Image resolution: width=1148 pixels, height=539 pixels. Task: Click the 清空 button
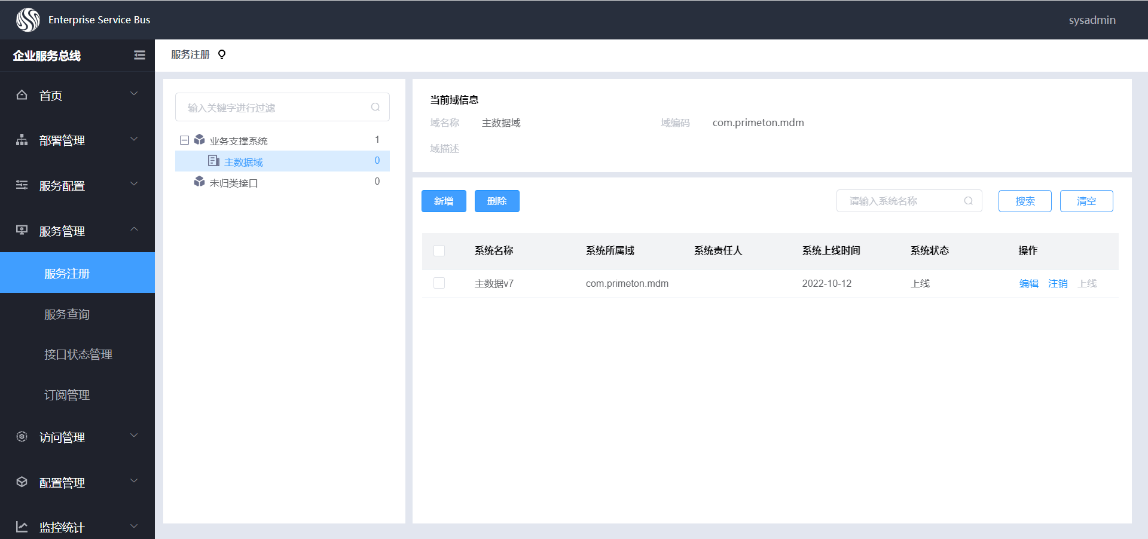point(1086,201)
